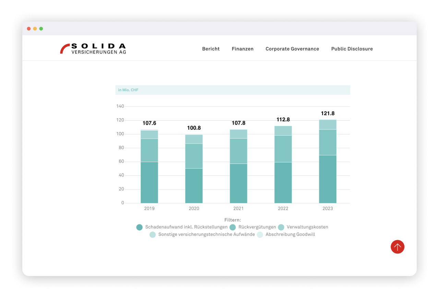
Task: Click the 107.6 total label
Action: point(149,123)
